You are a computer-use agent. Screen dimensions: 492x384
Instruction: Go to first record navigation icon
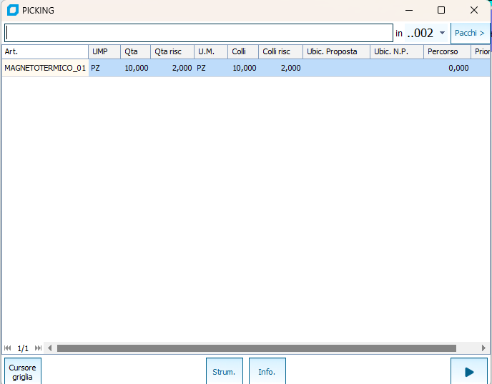point(8,348)
